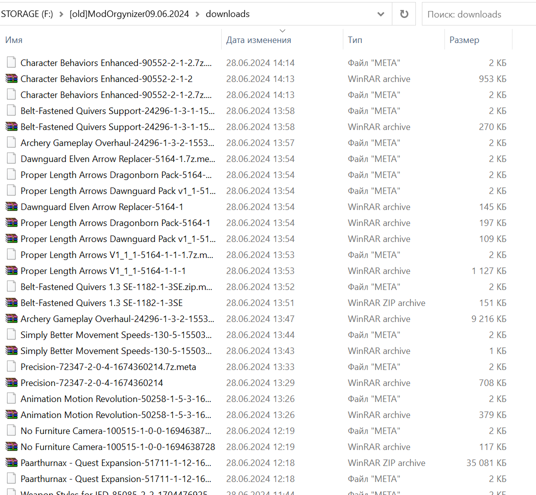Click the file icon of Dawnguard Elven Arrow Replacer-5164-1.7z.me...

12,159
